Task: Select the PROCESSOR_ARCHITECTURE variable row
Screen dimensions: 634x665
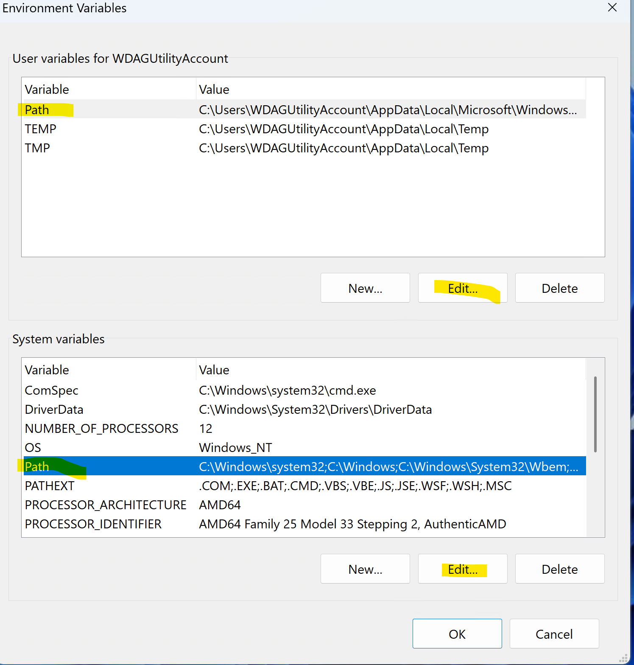Action: pos(106,505)
